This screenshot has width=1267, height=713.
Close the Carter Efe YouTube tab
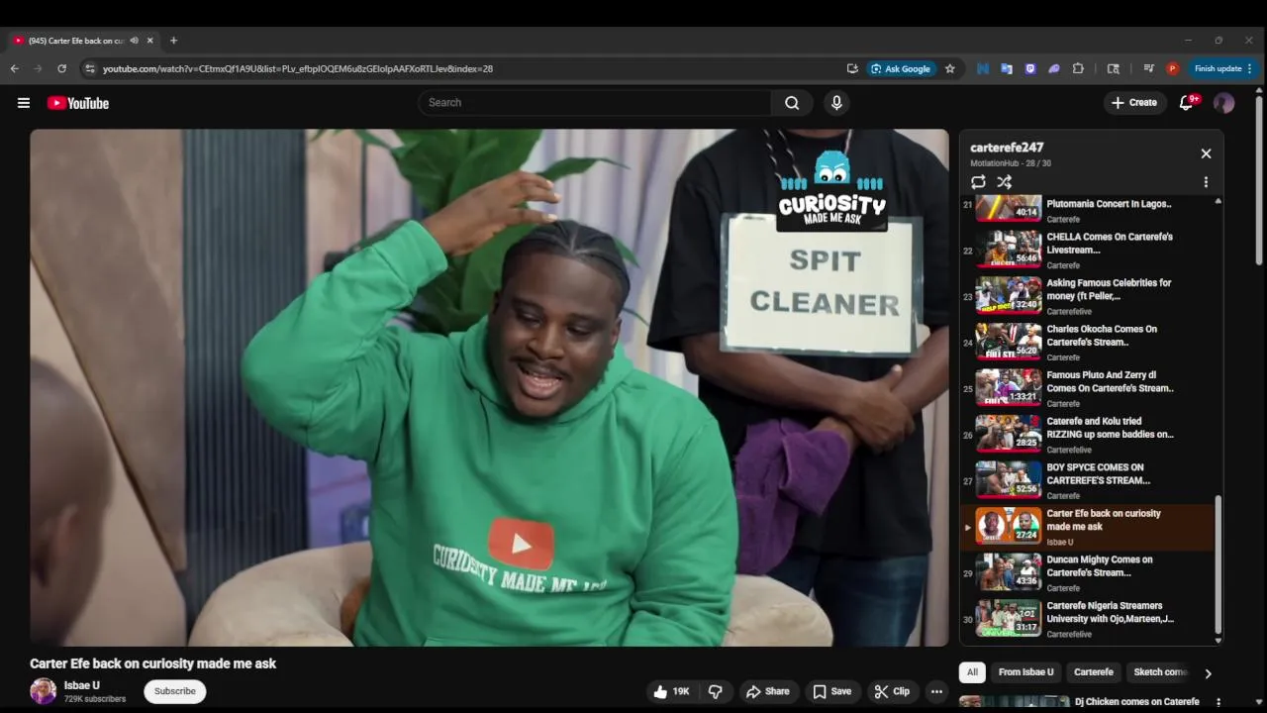[150, 41]
